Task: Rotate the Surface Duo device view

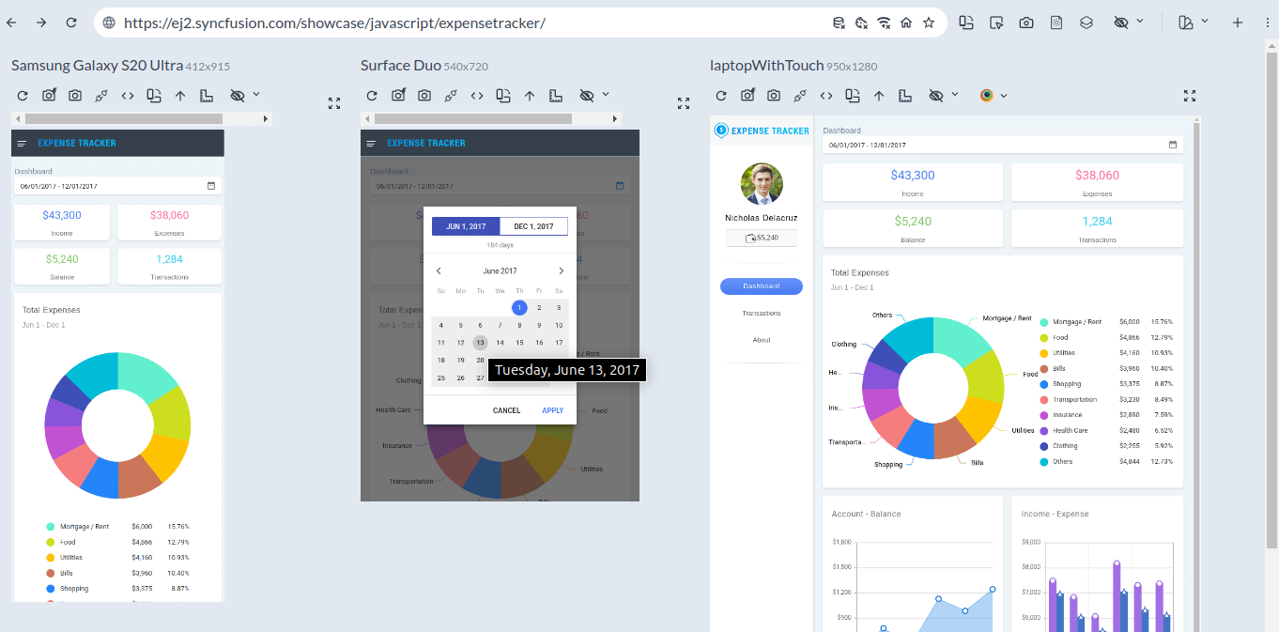Action: tap(503, 96)
